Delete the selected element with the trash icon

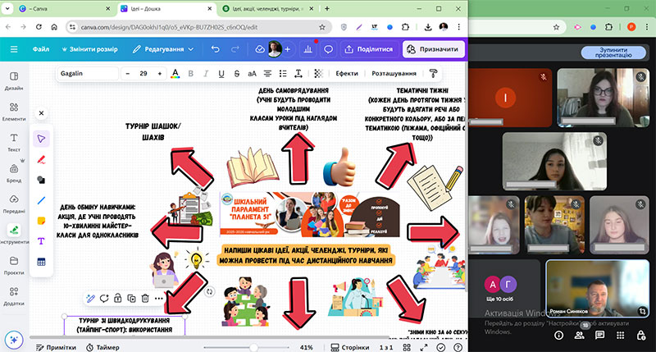(x=145, y=298)
